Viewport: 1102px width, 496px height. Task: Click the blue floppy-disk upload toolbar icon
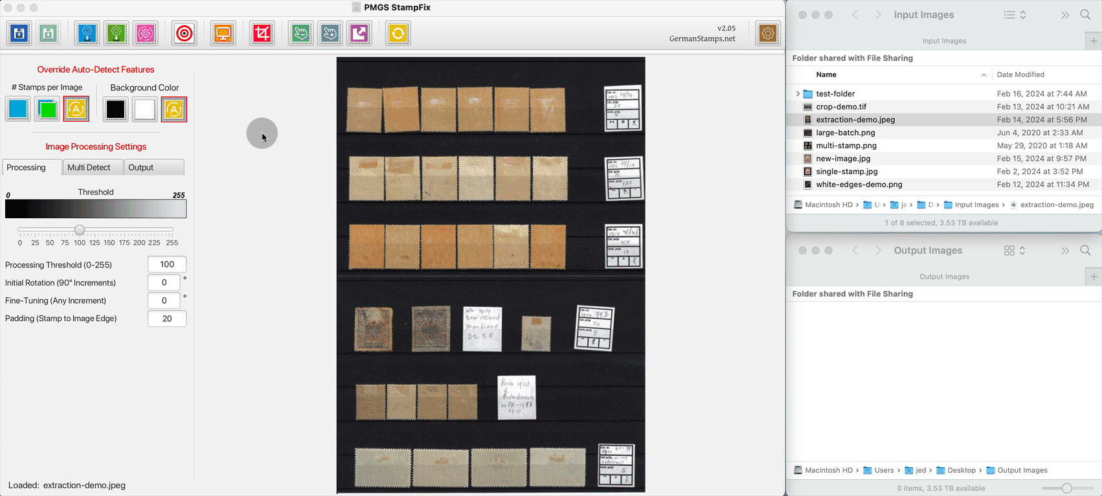click(x=19, y=33)
